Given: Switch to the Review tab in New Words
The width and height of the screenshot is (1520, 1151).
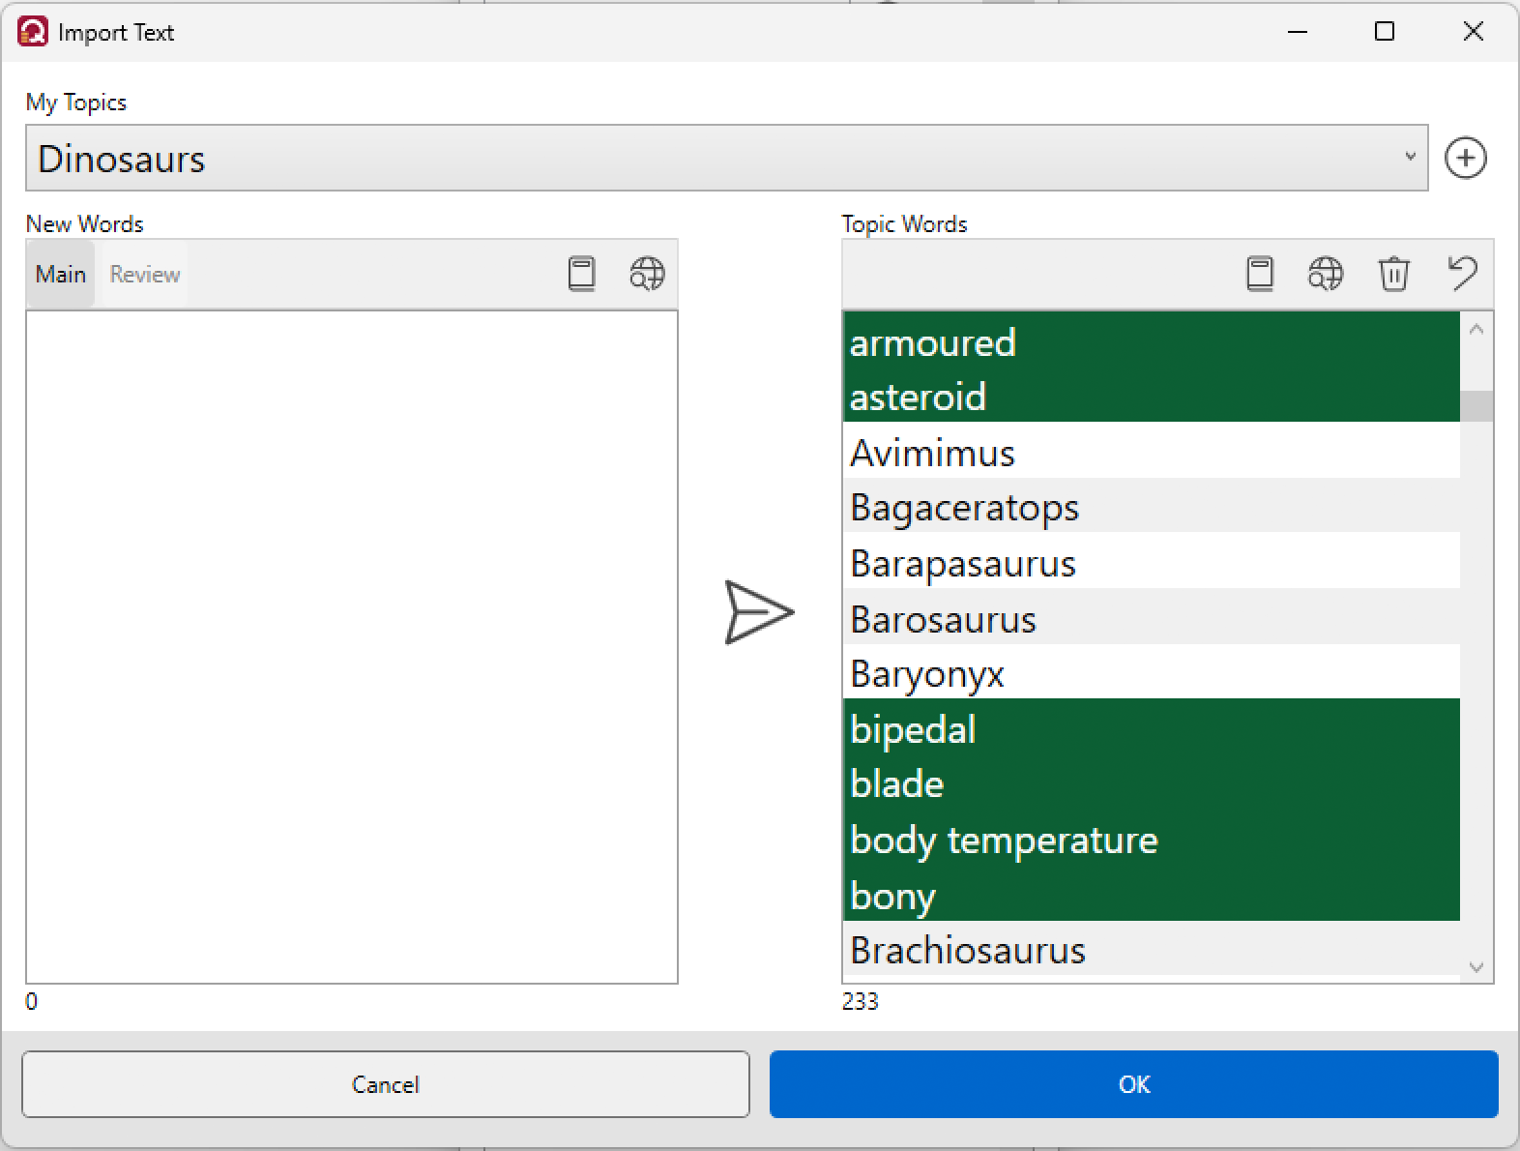Looking at the screenshot, I should pyautogui.click(x=145, y=274).
